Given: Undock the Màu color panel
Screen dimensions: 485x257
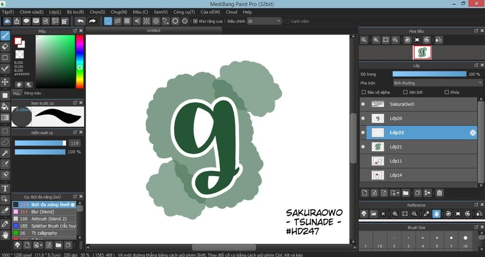Looking at the screenshot, I should 75,31.
